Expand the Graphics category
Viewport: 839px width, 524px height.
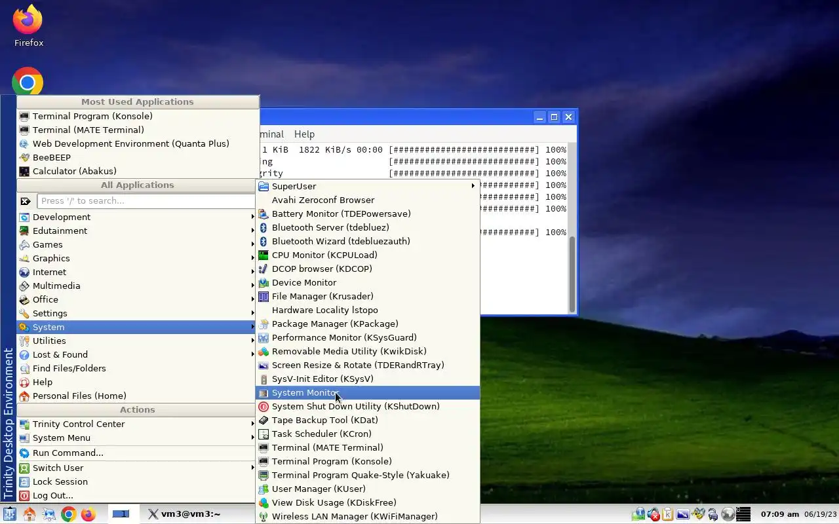[x=138, y=258]
